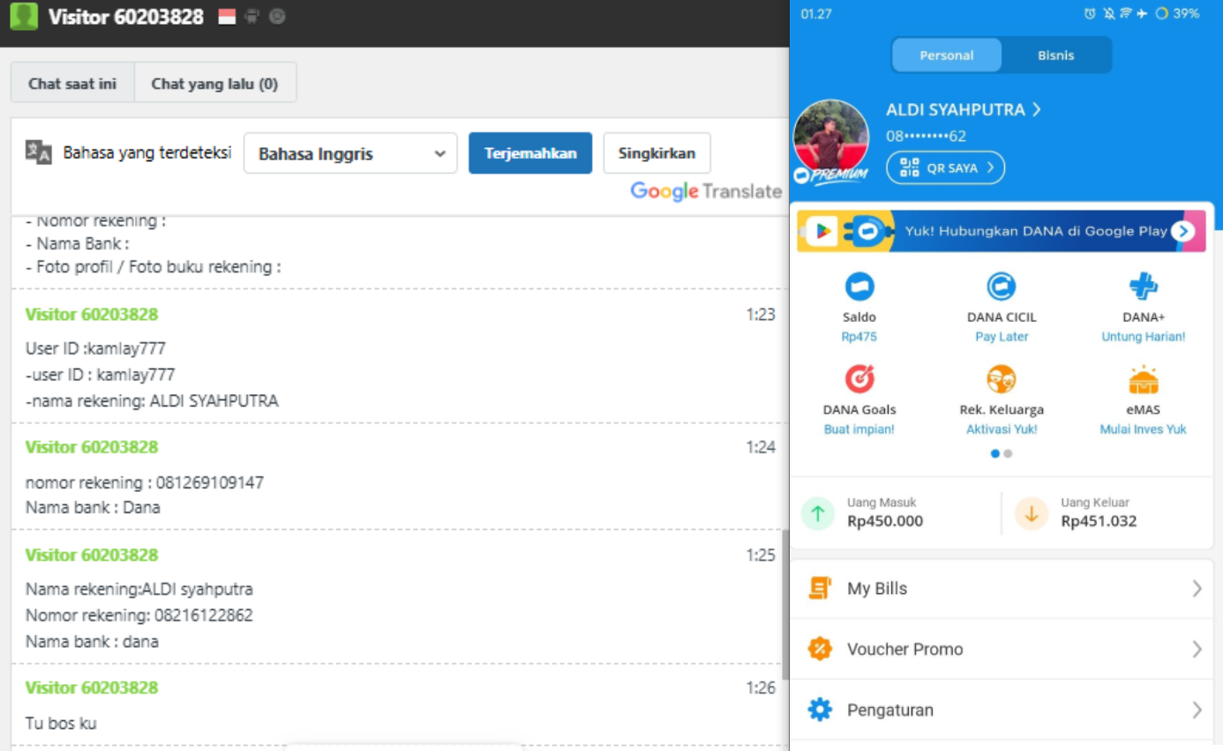Viewport: 1223px width, 751px height.
Task: Tap Untung Harian! under DANA+
Action: coord(1144,337)
